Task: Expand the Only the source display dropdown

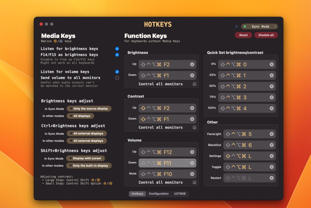Action: (89, 109)
